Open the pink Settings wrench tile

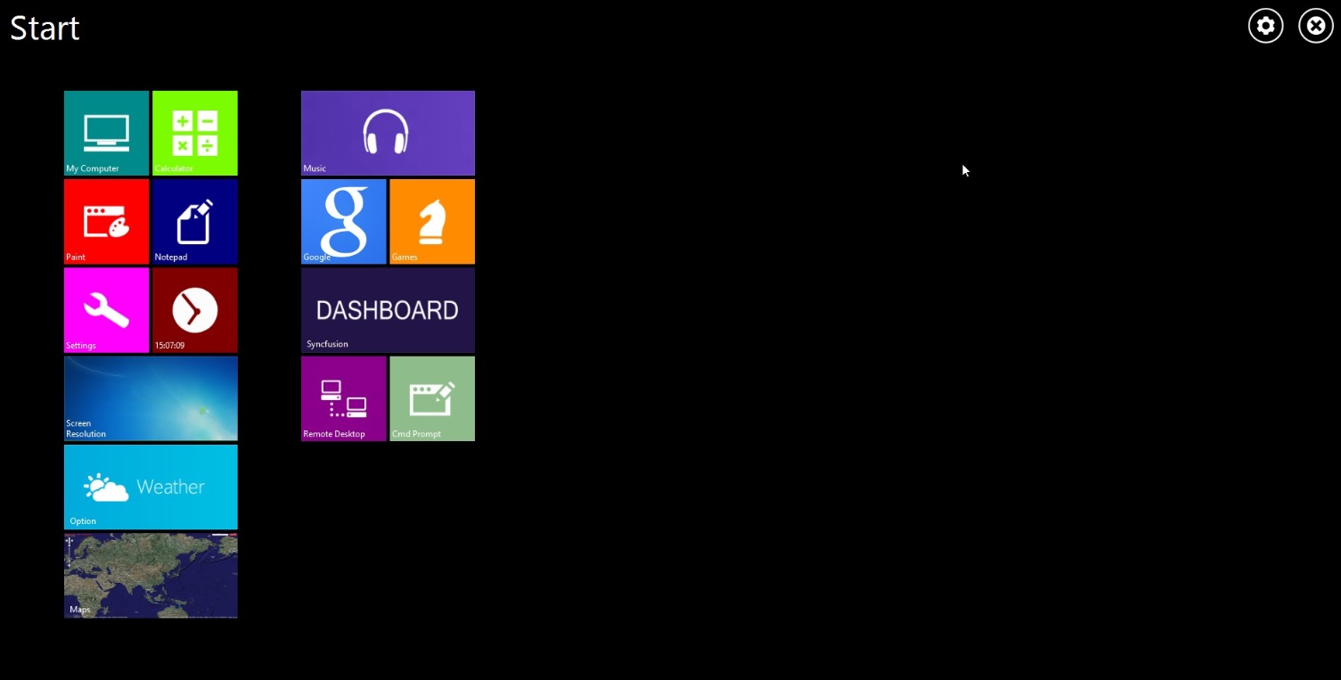(x=106, y=310)
